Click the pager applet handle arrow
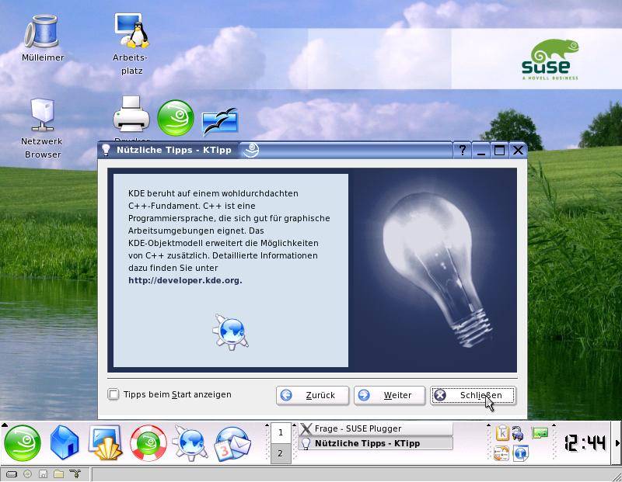 pyautogui.click(x=267, y=425)
